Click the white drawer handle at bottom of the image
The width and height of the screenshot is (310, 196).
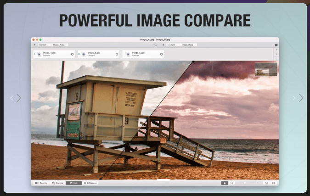click(x=163, y=180)
